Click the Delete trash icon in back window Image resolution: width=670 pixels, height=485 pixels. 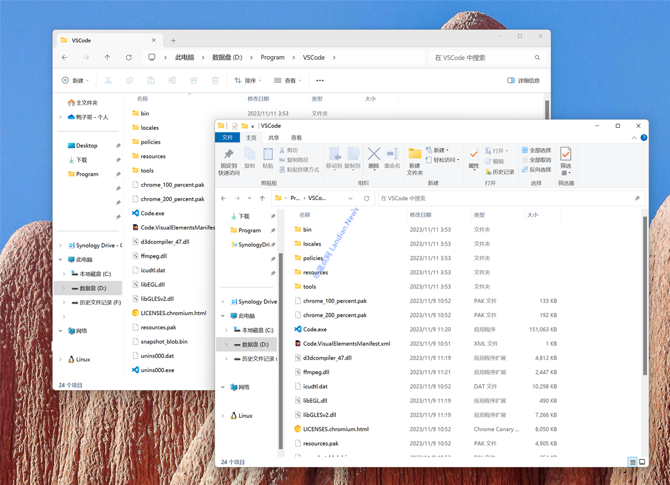[x=215, y=81]
